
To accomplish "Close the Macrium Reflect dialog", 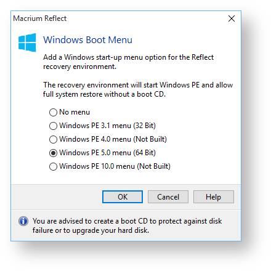I will click(232, 18).
